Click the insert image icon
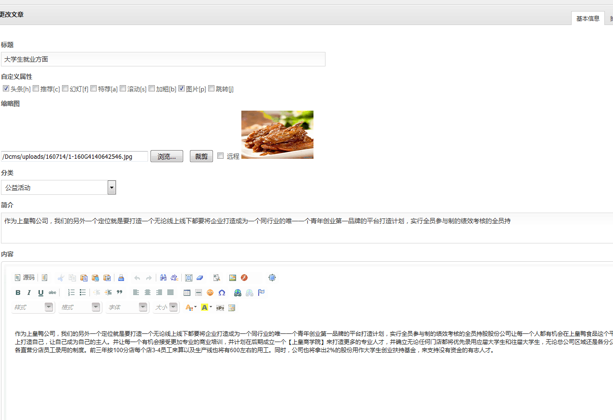 pyautogui.click(x=233, y=278)
